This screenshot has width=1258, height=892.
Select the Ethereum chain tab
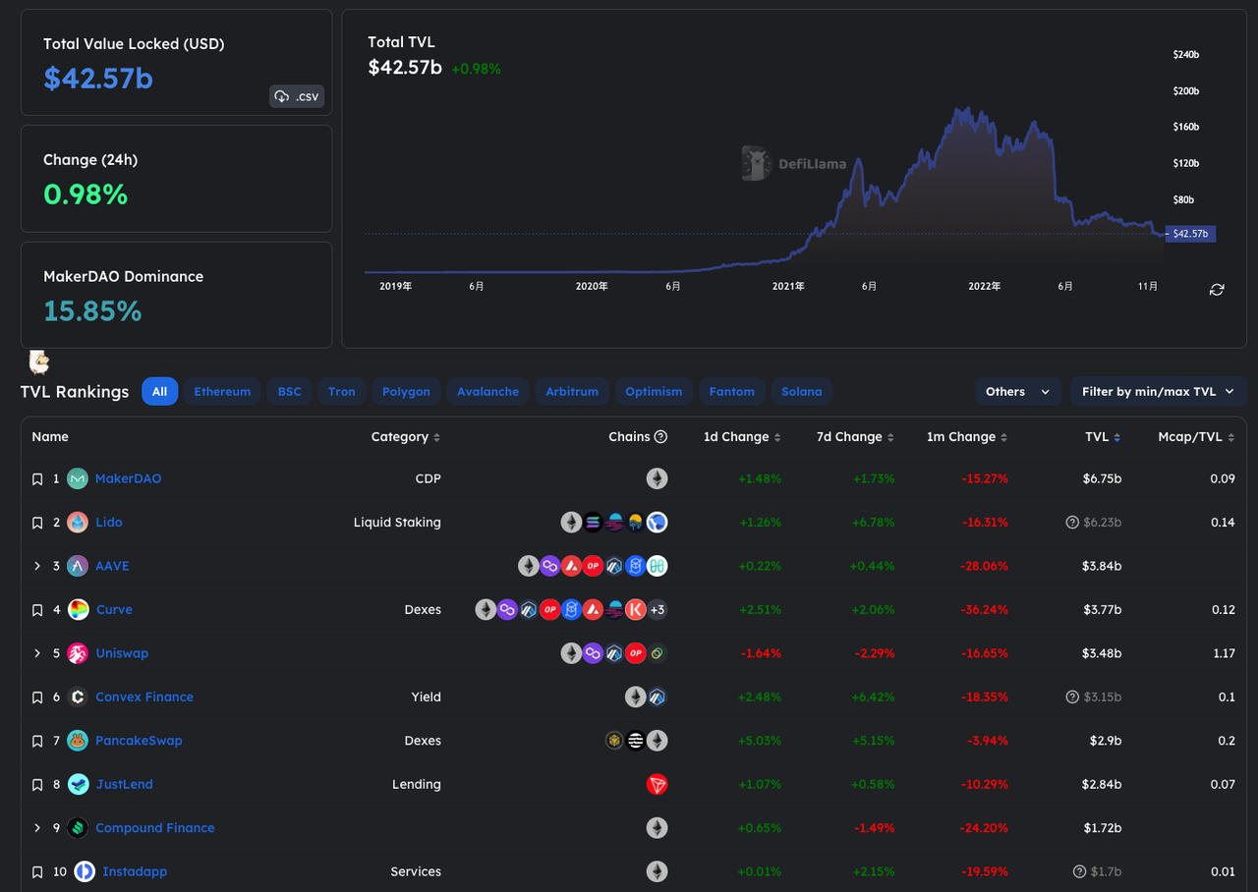pos(222,391)
